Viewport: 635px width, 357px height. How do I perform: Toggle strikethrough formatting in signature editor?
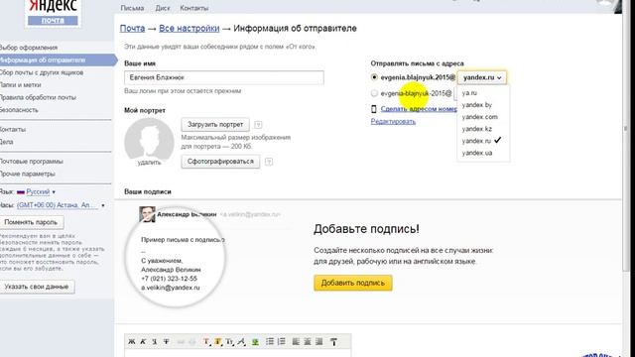tap(167, 341)
